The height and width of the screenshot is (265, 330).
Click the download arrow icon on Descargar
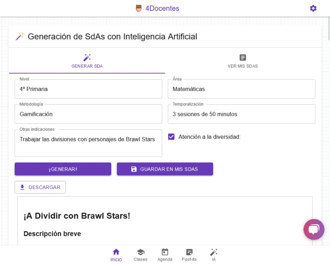point(22,187)
